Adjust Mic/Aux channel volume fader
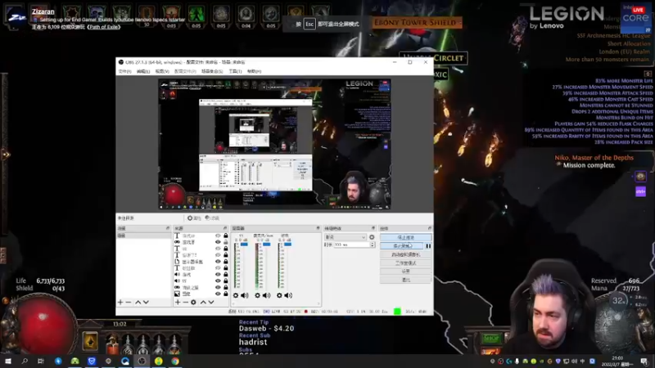 pyautogui.click(x=267, y=244)
